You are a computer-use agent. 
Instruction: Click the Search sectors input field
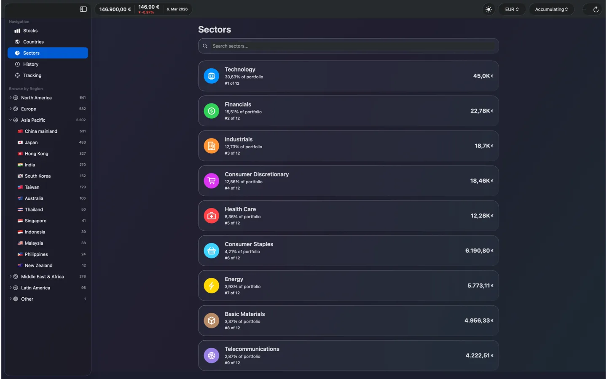coord(348,46)
